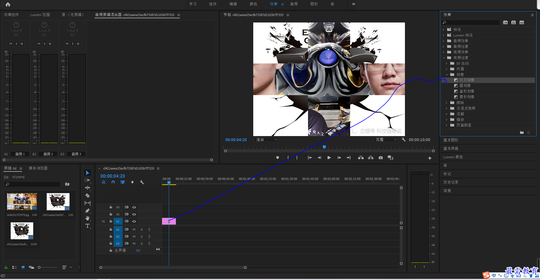Open the 适合 zoom level dropdown

click(x=266, y=139)
